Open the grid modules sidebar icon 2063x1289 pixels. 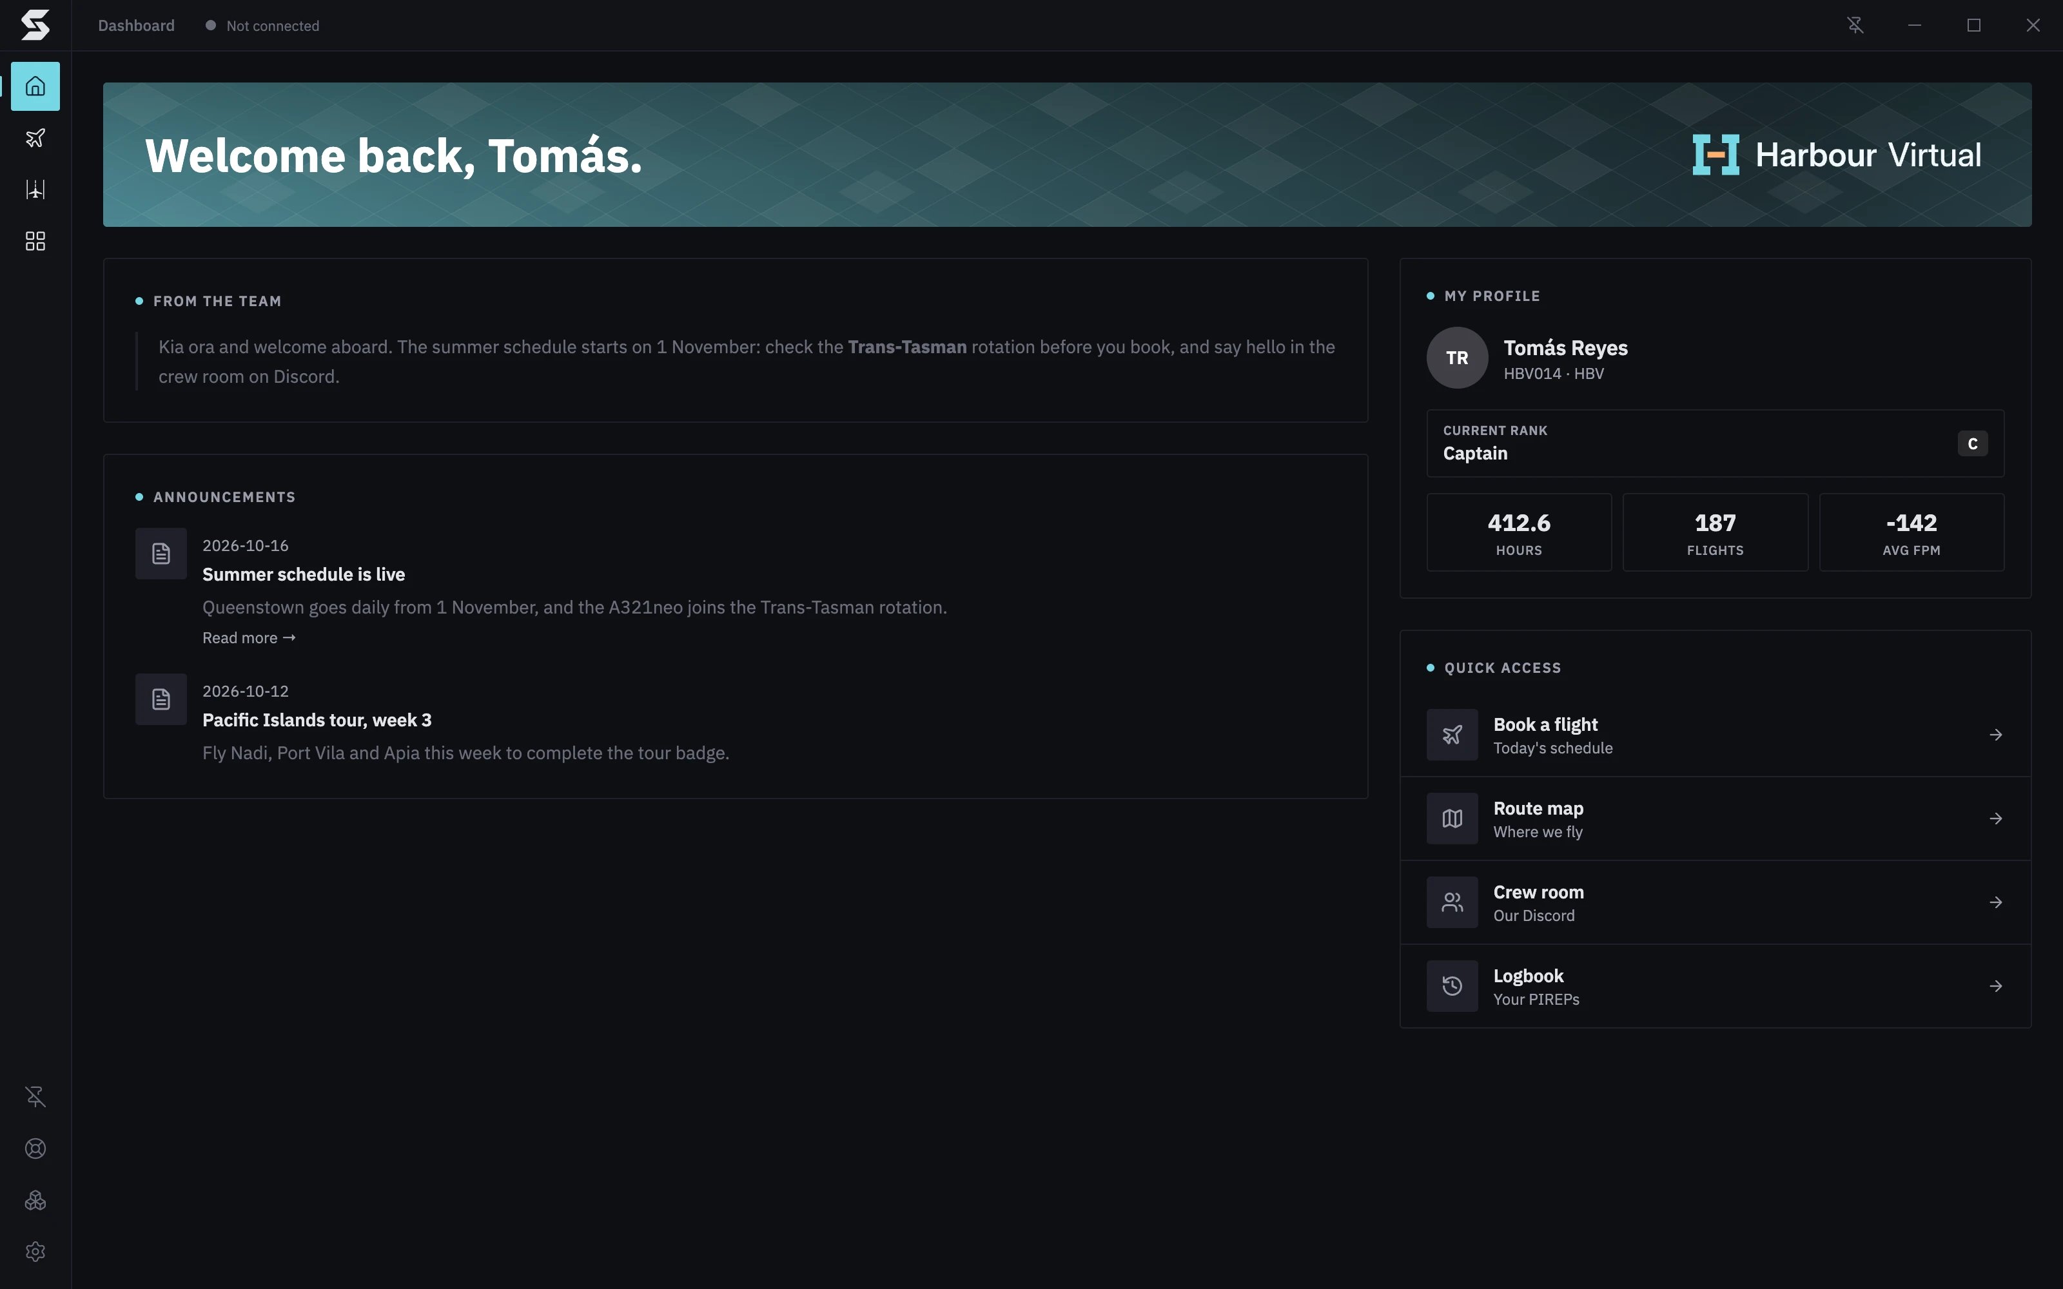(x=35, y=241)
